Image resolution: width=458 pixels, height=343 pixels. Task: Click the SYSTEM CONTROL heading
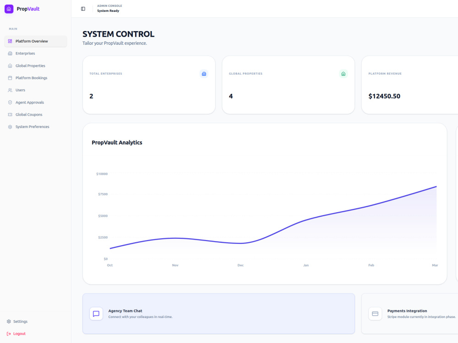tap(118, 34)
